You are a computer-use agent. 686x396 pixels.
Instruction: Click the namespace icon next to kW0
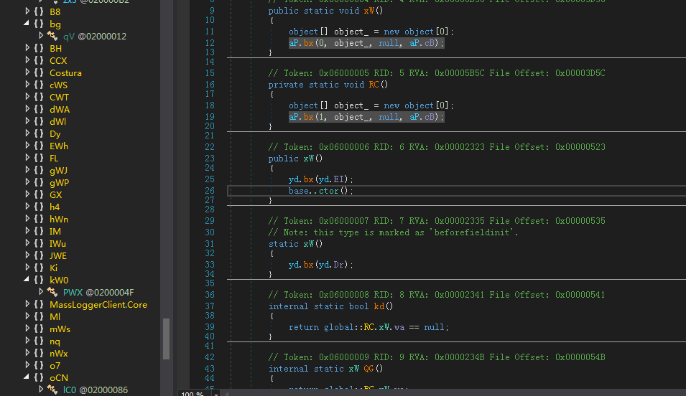point(39,280)
